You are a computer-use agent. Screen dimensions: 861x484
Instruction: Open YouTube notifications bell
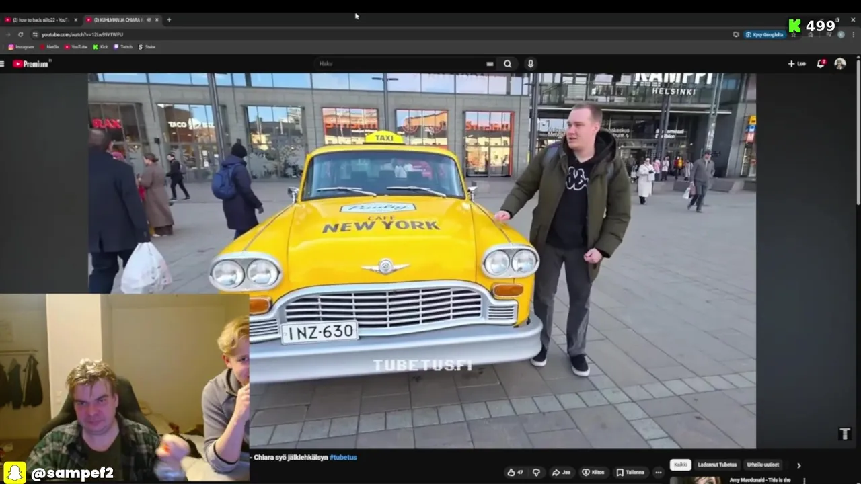click(821, 63)
